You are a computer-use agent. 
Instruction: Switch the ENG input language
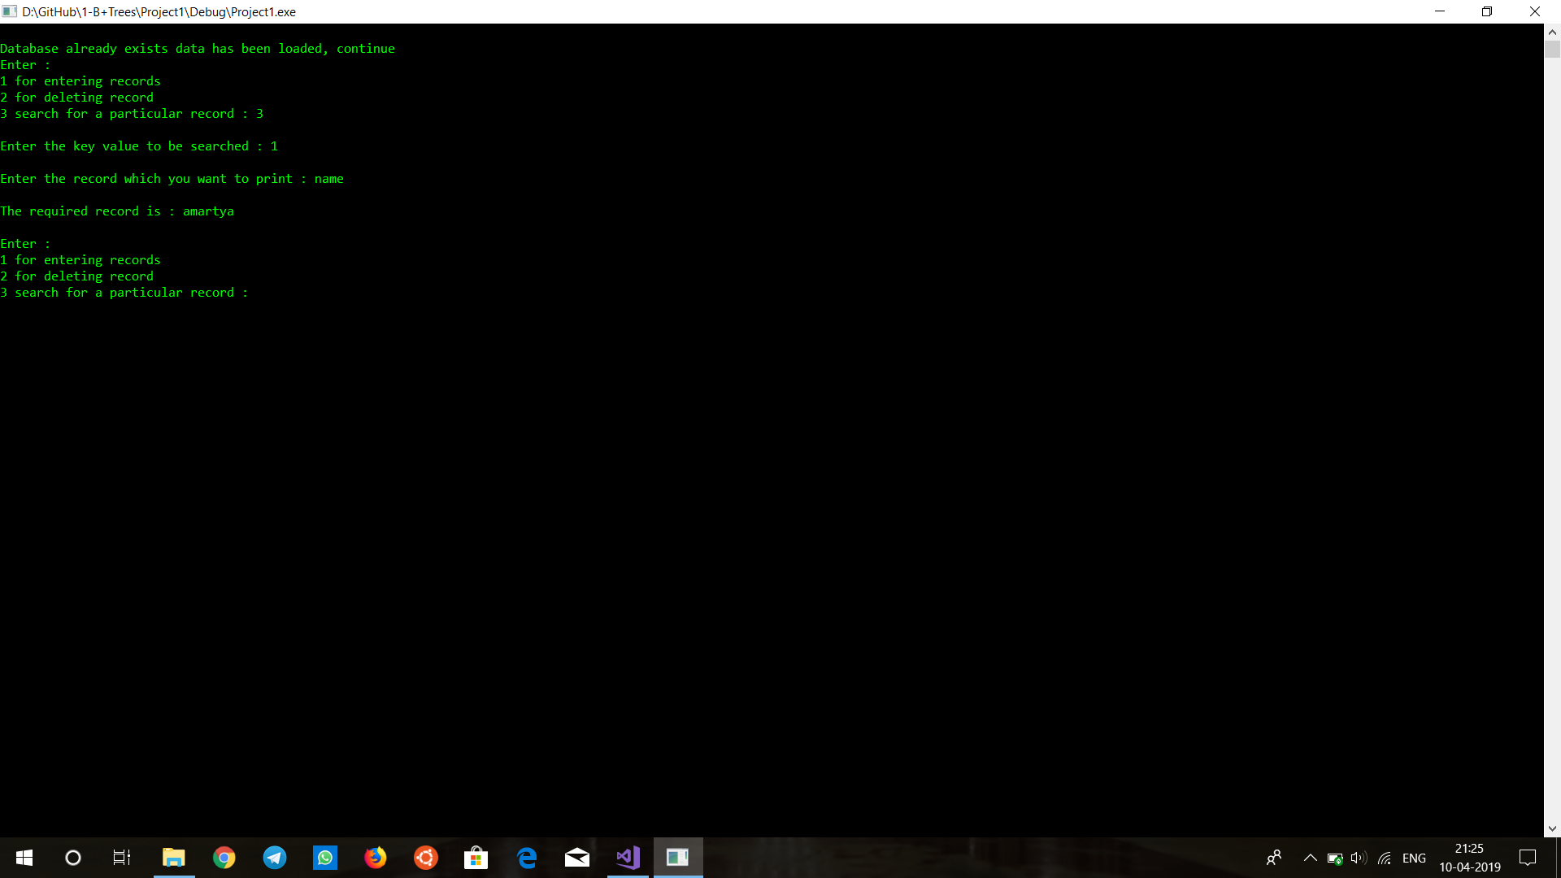(x=1414, y=858)
